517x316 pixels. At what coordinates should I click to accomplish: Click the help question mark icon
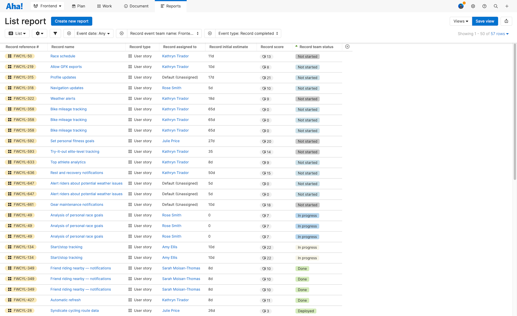[484, 6]
